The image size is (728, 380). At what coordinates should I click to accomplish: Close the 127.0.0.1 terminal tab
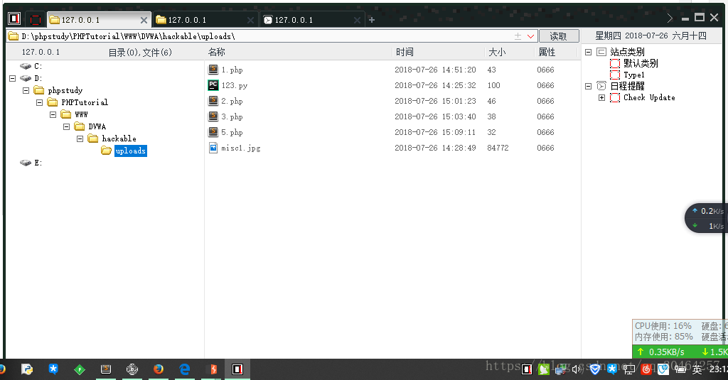click(357, 21)
